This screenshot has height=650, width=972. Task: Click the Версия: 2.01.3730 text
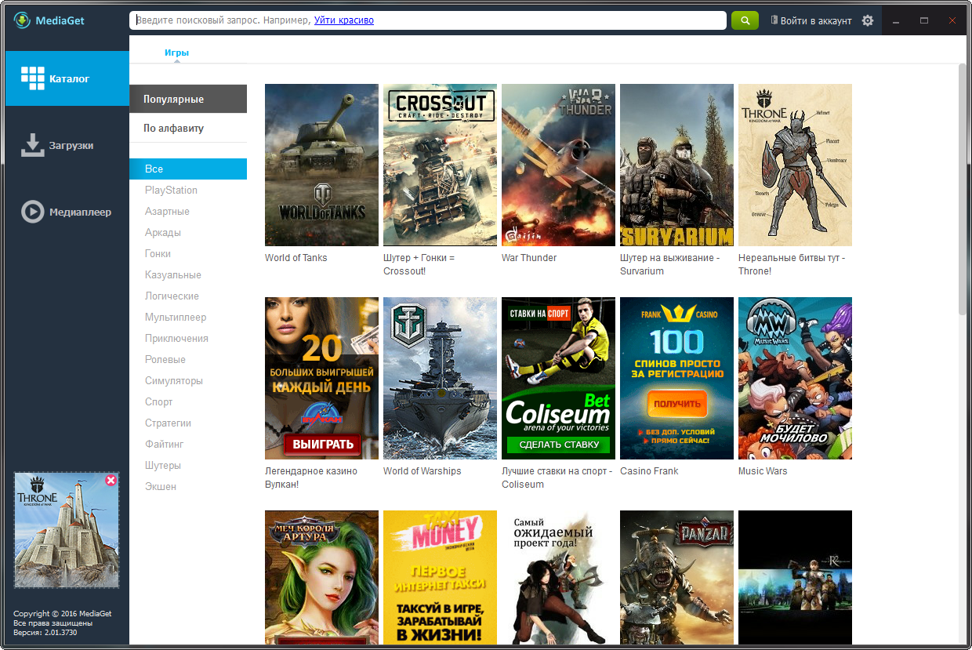coord(45,632)
